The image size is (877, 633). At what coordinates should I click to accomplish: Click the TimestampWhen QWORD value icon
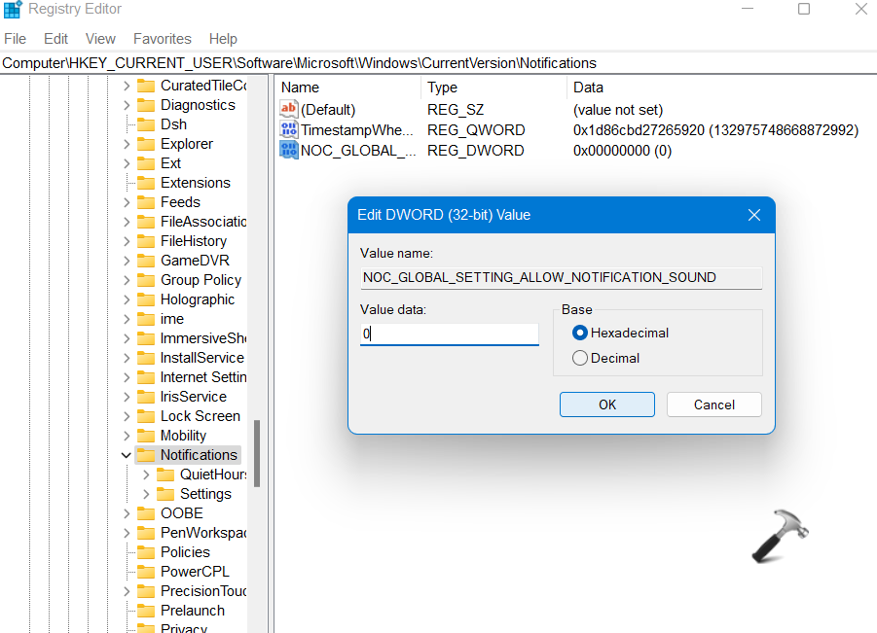click(289, 130)
